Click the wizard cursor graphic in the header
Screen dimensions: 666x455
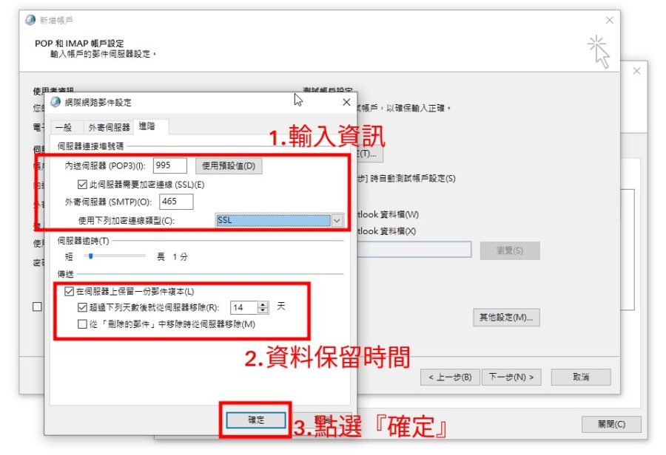coord(599,52)
